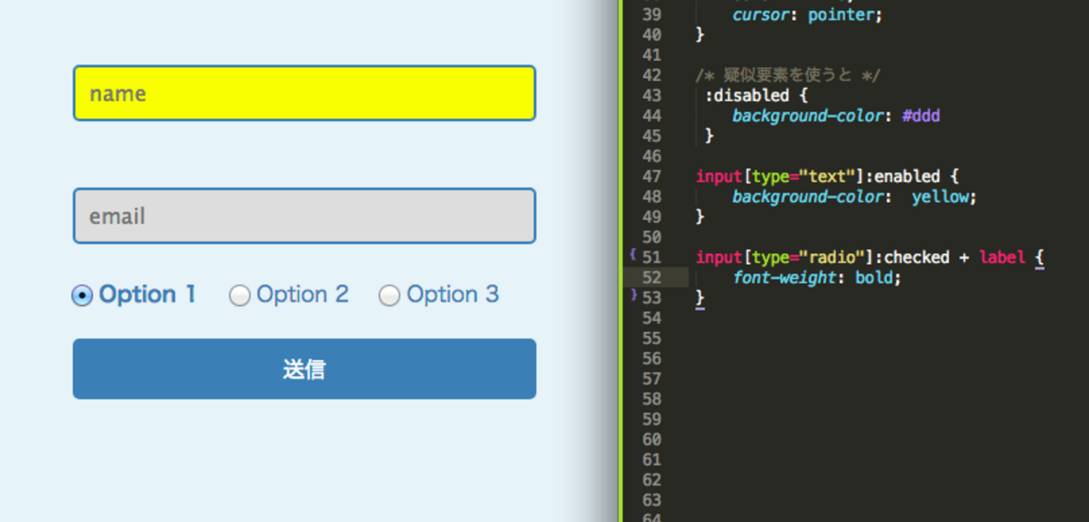Click line number 60 in the gutter
This screenshot has width=1089, height=522.
(652, 440)
